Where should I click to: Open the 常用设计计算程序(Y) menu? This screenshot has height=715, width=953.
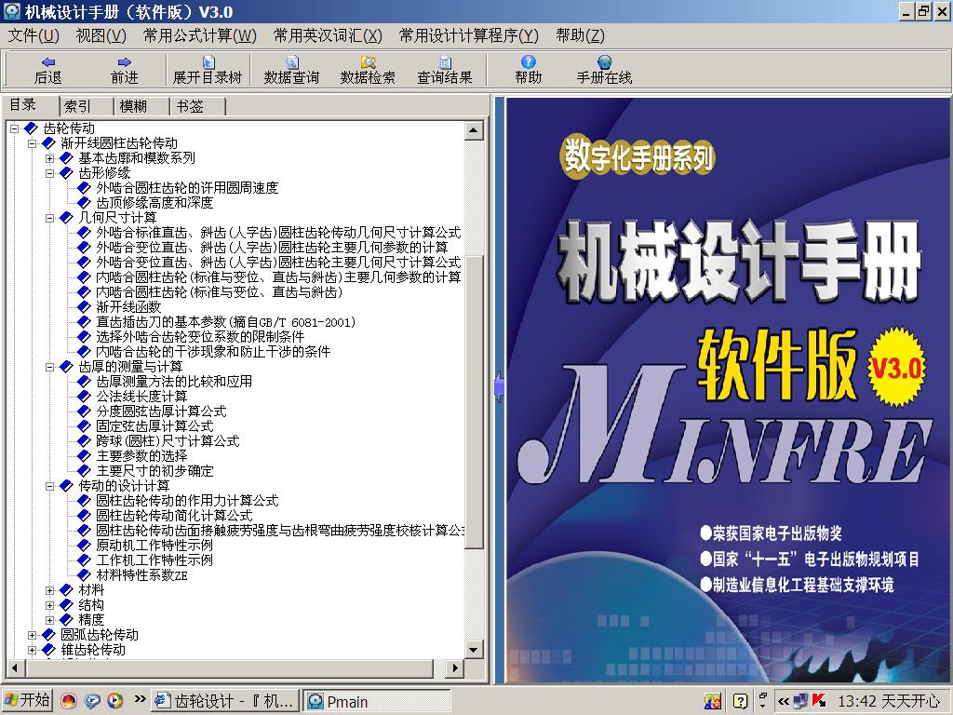(469, 36)
